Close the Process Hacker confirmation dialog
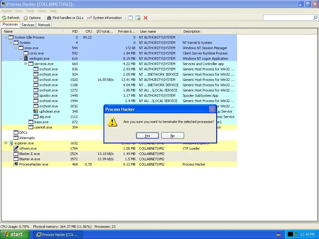The width and height of the screenshot is (319, 239). [x=212, y=109]
